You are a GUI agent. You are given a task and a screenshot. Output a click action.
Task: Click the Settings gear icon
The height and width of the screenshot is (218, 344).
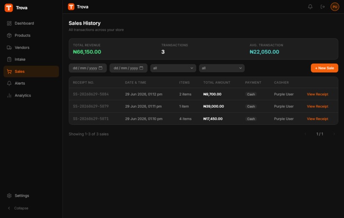point(9,196)
